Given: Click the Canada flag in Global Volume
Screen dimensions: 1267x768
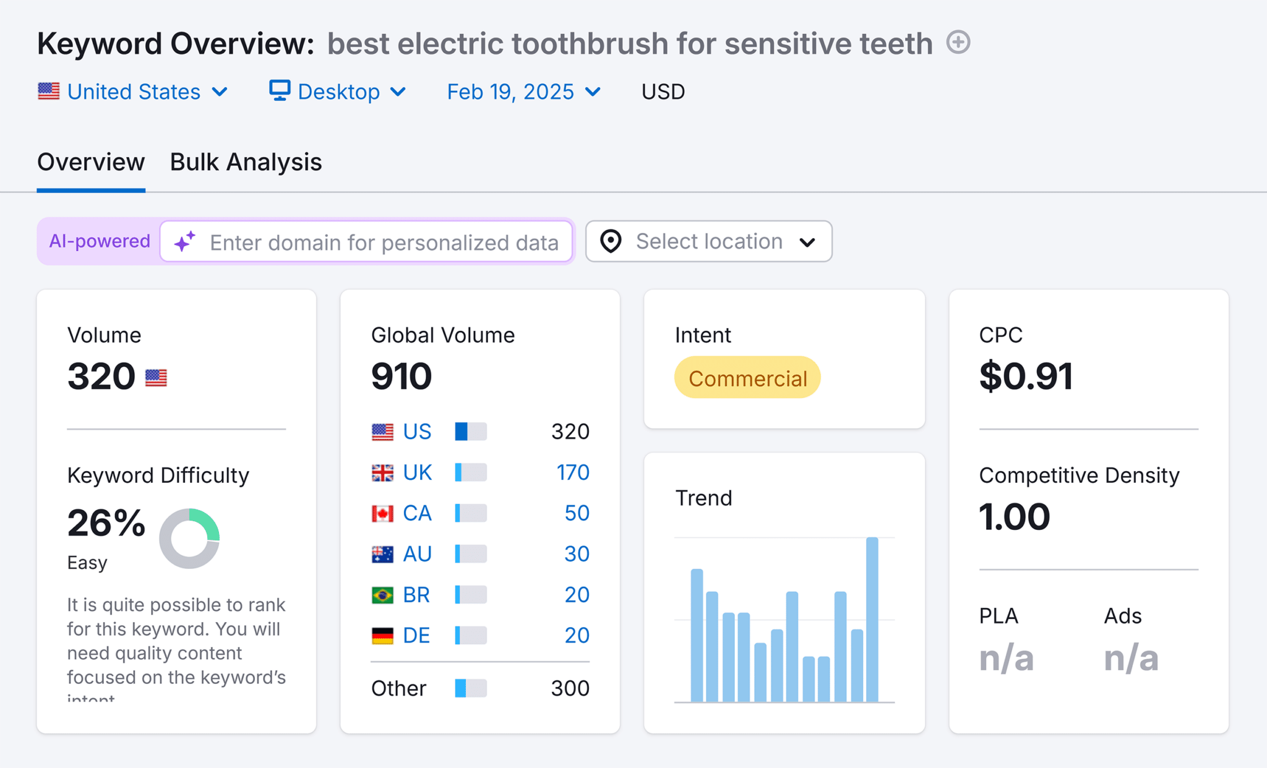Looking at the screenshot, I should coord(382,513).
